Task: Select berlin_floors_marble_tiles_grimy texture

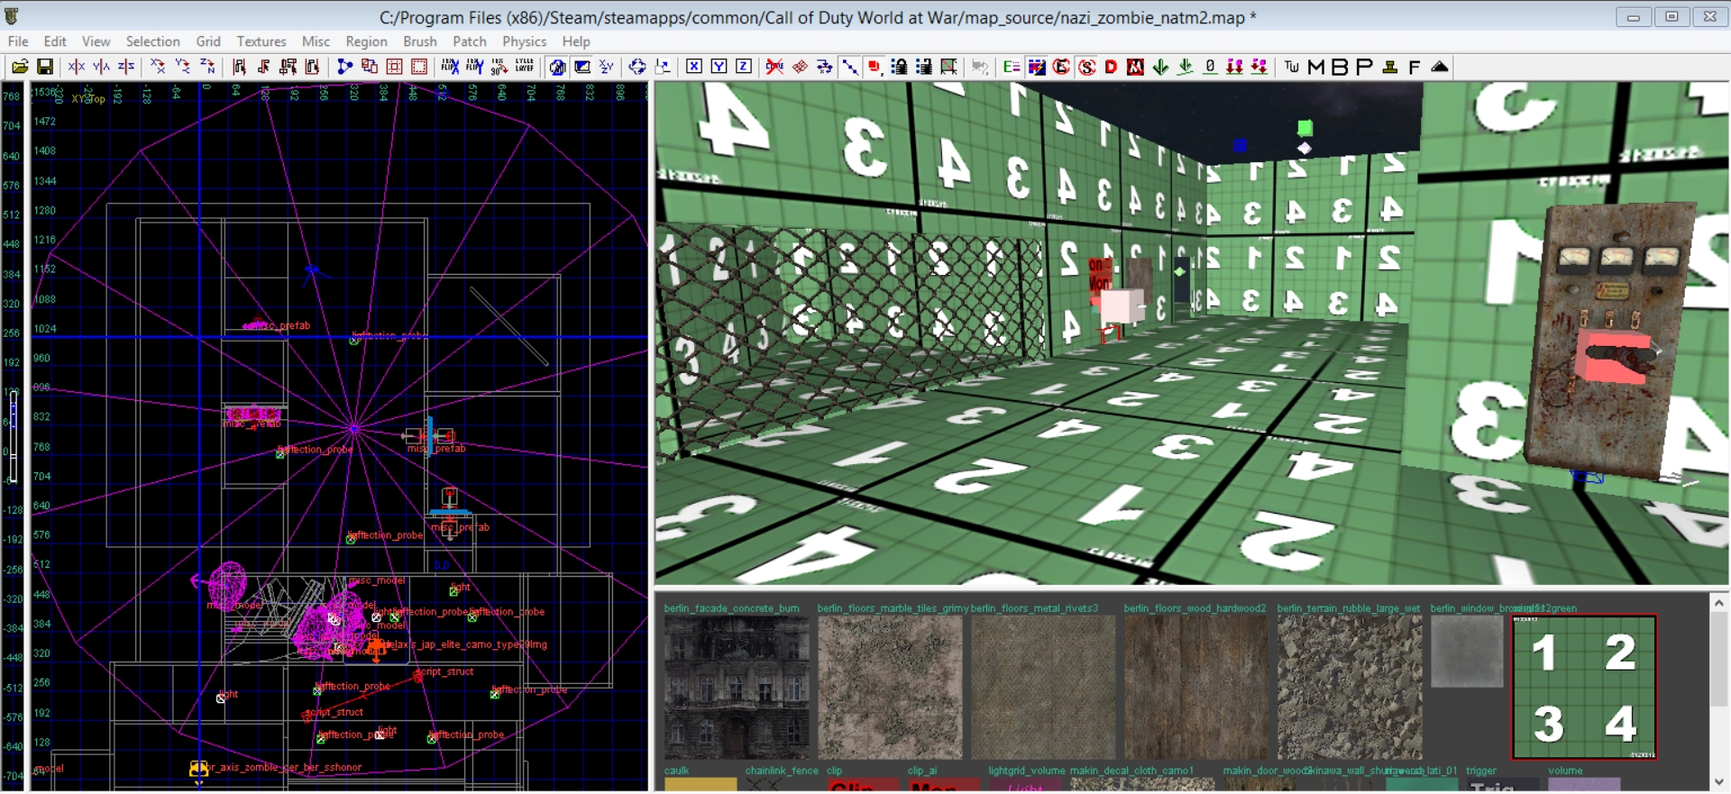Action: coord(890,687)
